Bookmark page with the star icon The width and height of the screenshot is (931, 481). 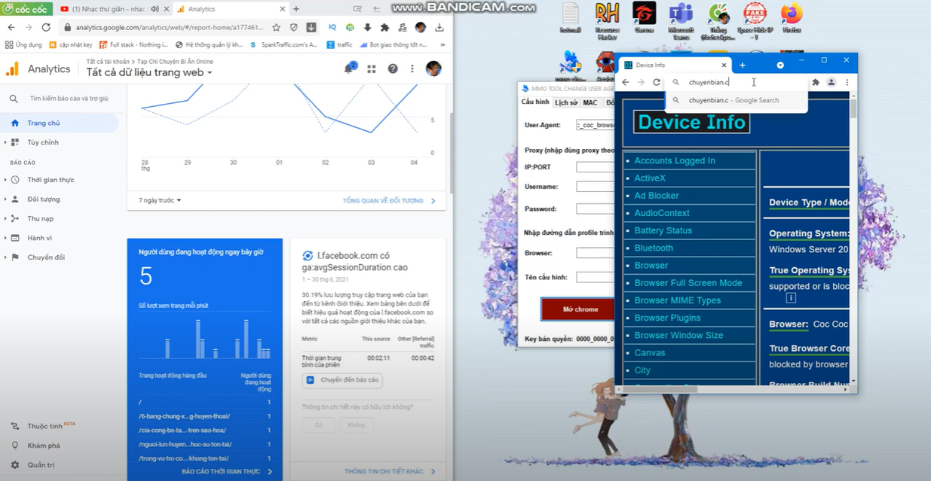pos(277,27)
